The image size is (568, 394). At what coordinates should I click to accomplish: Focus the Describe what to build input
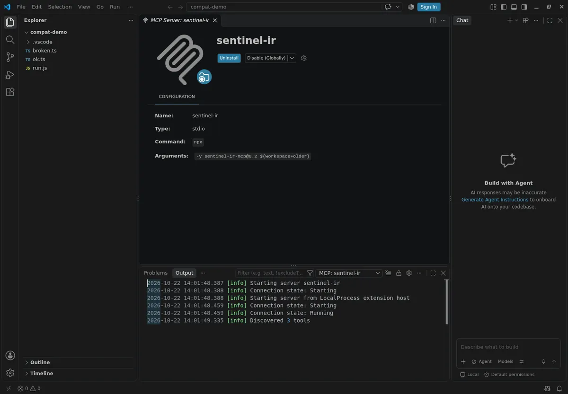coord(509,347)
